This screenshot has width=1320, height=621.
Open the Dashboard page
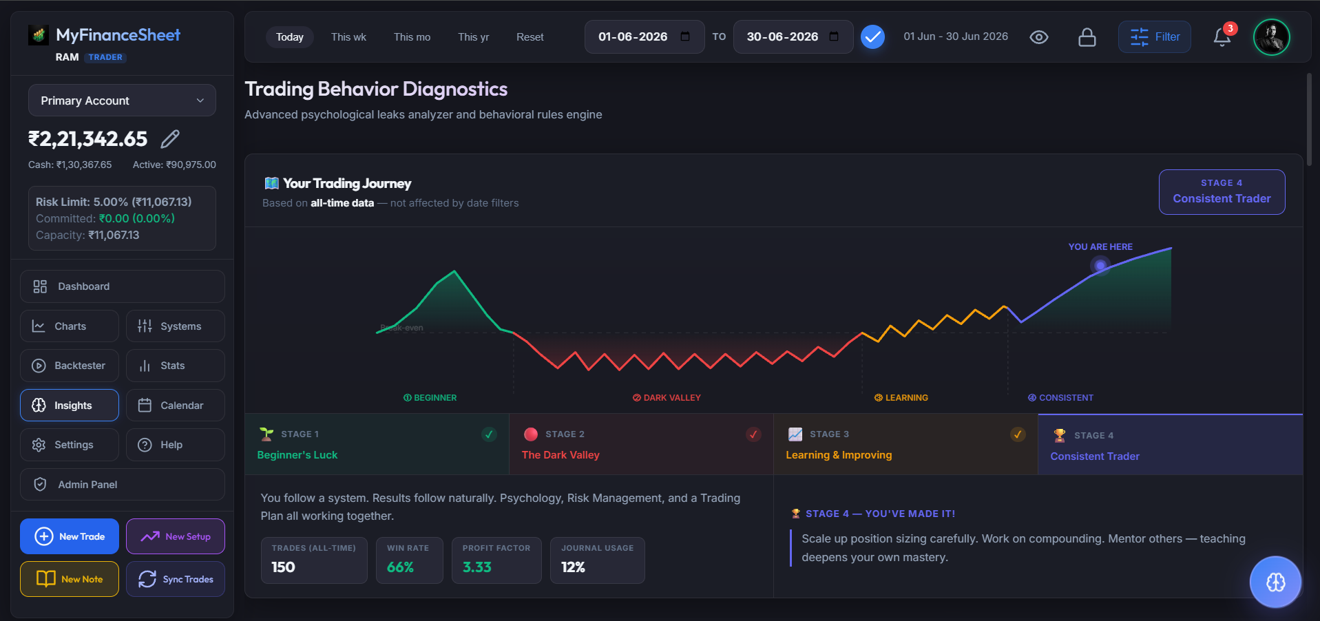point(123,286)
